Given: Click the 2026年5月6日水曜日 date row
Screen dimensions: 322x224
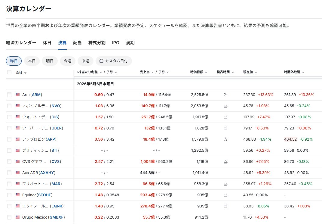Looking at the screenshot, I should tap(95, 84).
